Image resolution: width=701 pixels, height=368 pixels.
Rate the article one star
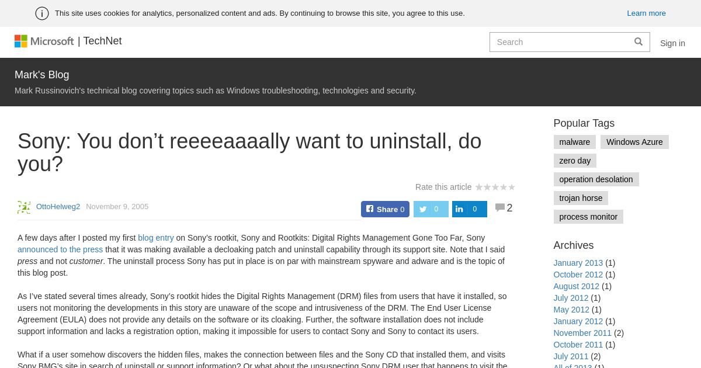[x=479, y=188]
